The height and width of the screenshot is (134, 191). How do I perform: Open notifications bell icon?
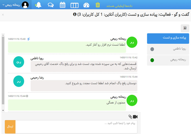(39, 5)
